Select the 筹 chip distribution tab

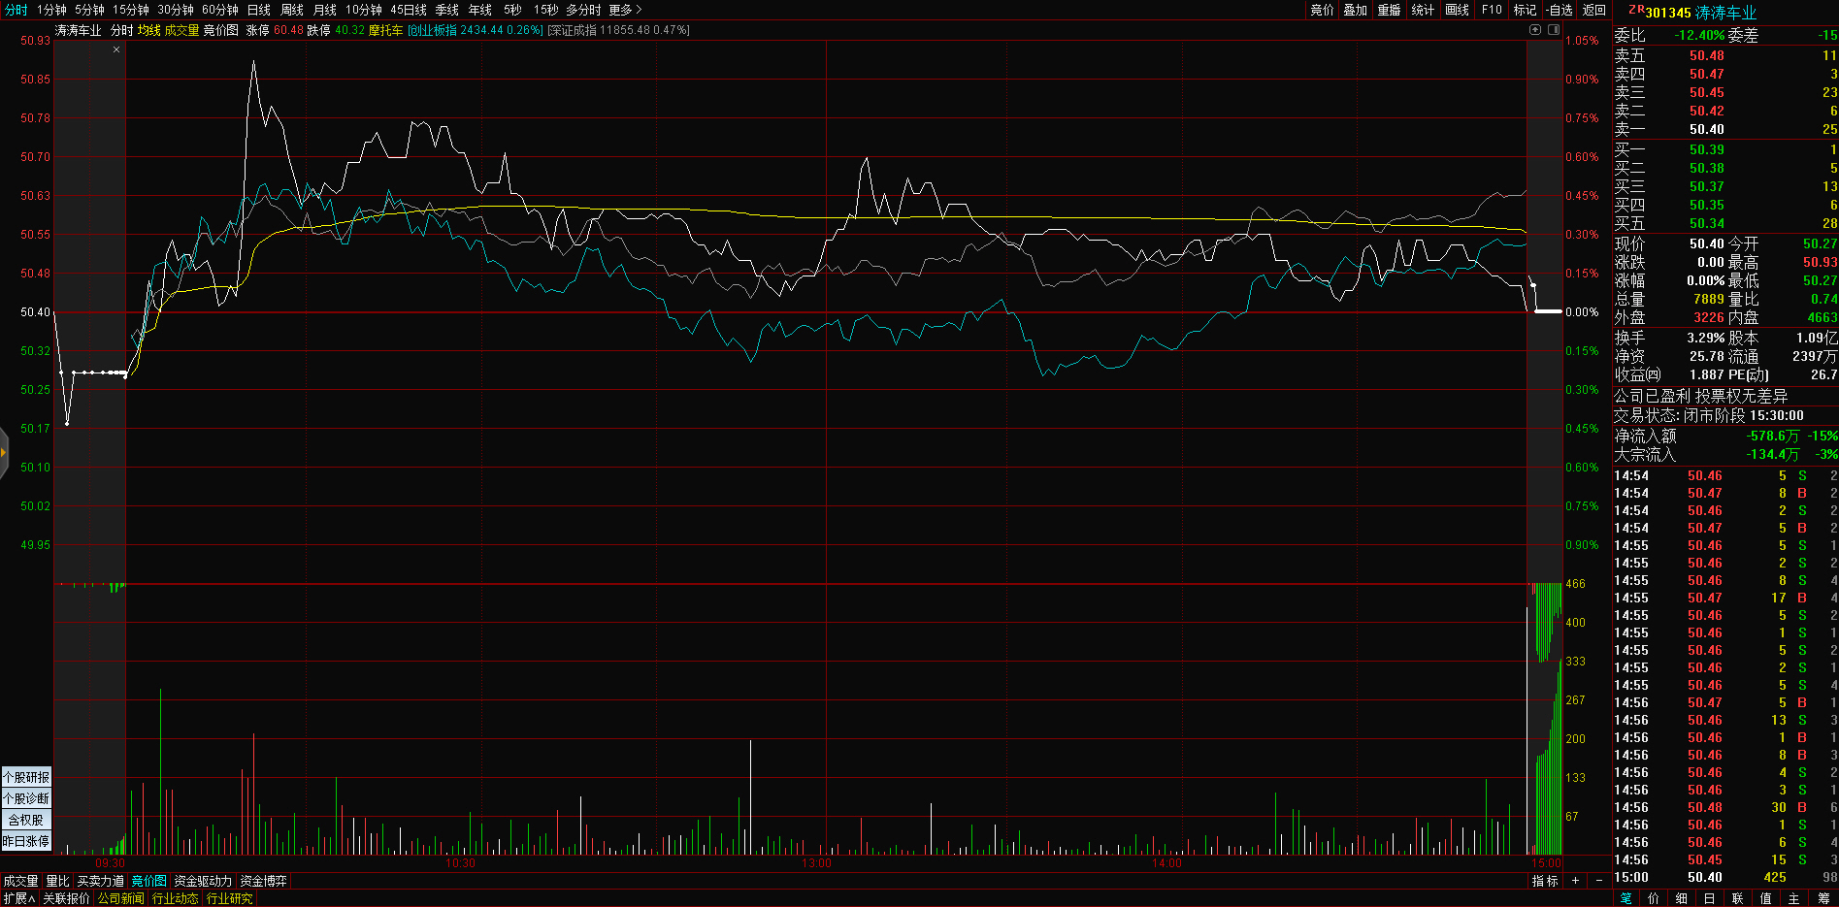(1823, 898)
